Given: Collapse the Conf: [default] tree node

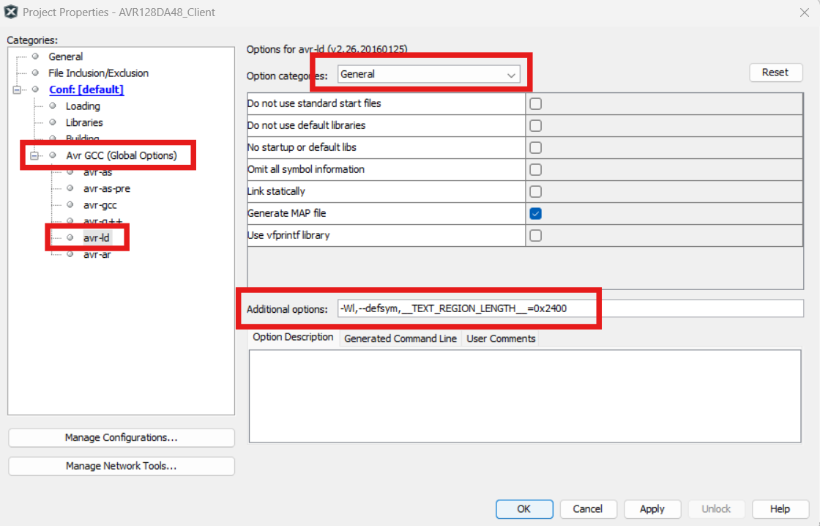Looking at the screenshot, I should [17, 89].
